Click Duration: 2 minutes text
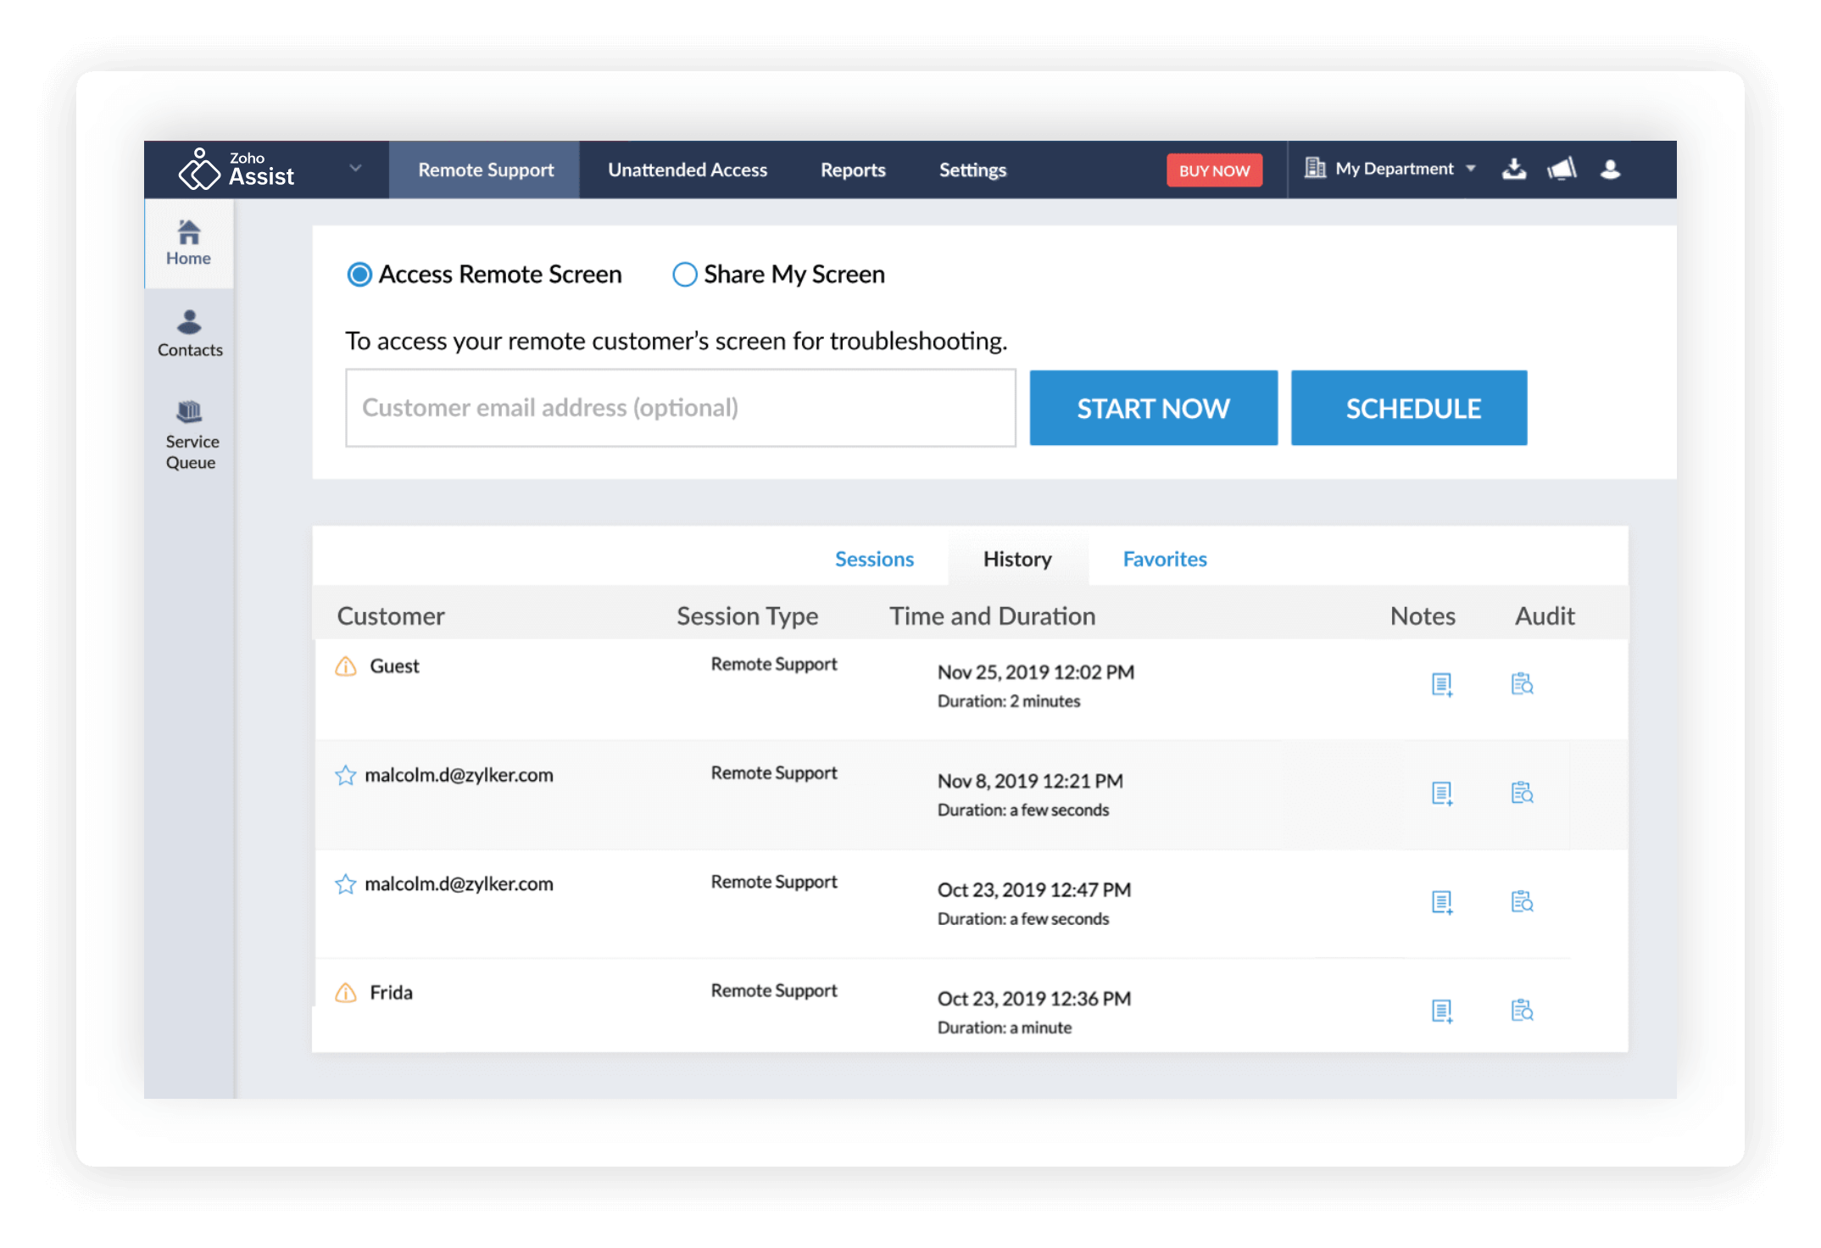1821x1248 pixels. tap(1009, 701)
